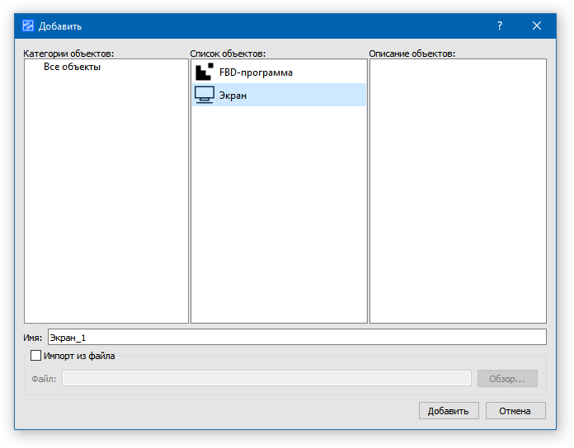
Task: Click the Добавить button
Action: (448, 411)
